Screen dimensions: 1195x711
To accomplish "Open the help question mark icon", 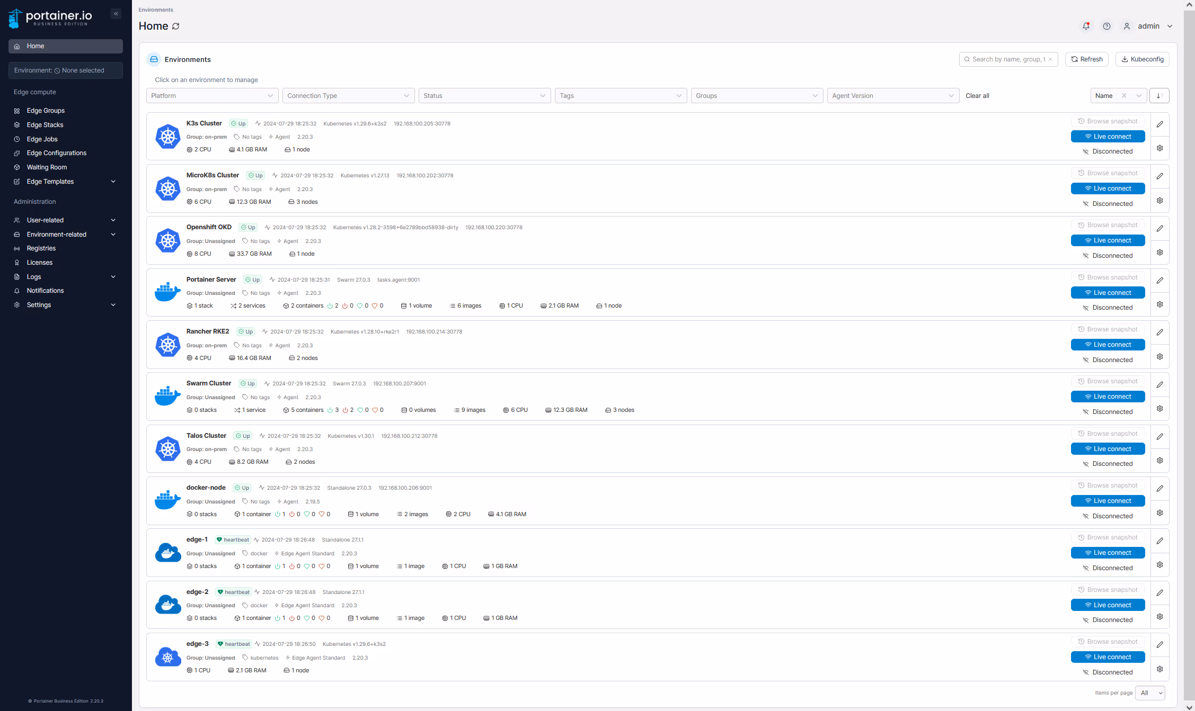I will (x=1107, y=26).
